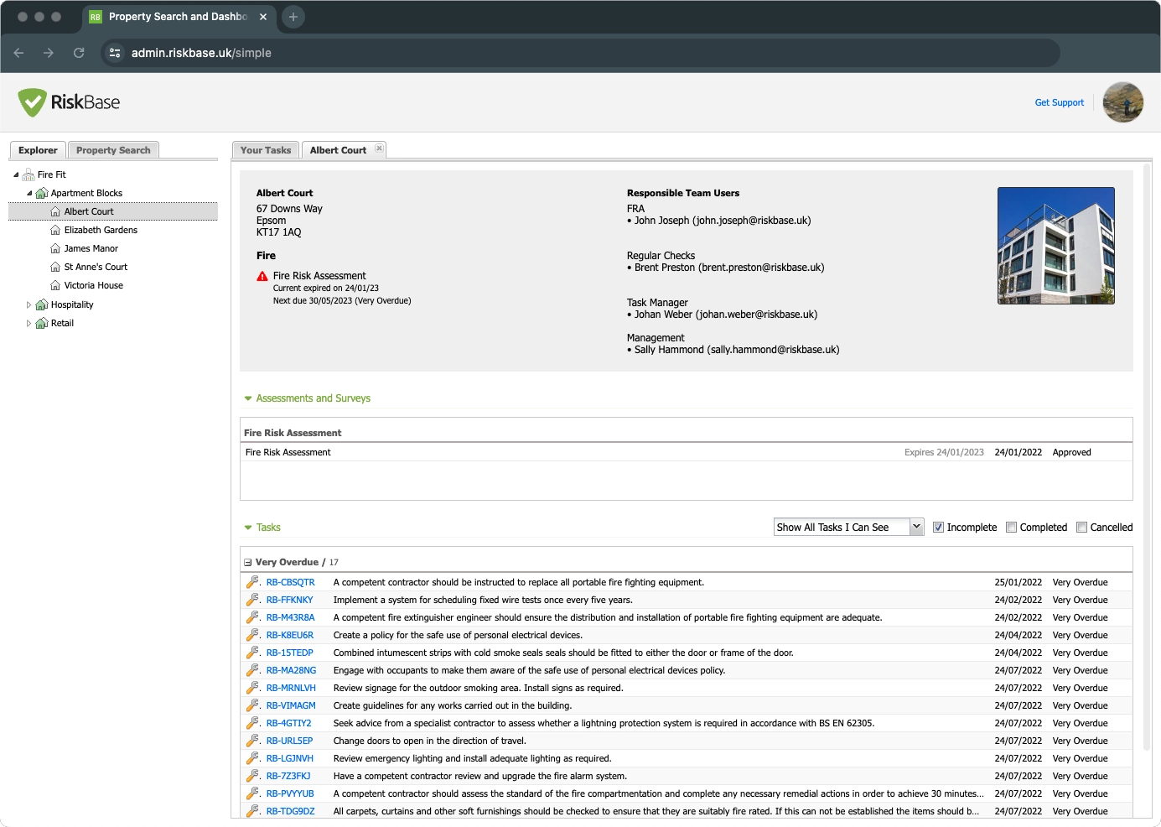Image resolution: width=1161 pixels, height=827 pixels.
Task: Click the RB-7Z3FKJ task description text
Action: point(480,776)
